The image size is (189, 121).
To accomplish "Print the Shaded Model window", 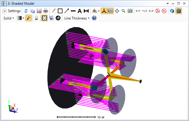I will tap(46, 11).
